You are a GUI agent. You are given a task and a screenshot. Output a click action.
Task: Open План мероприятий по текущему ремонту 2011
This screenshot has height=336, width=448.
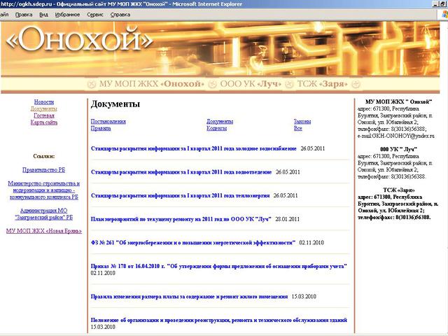[x=181, y=219]
